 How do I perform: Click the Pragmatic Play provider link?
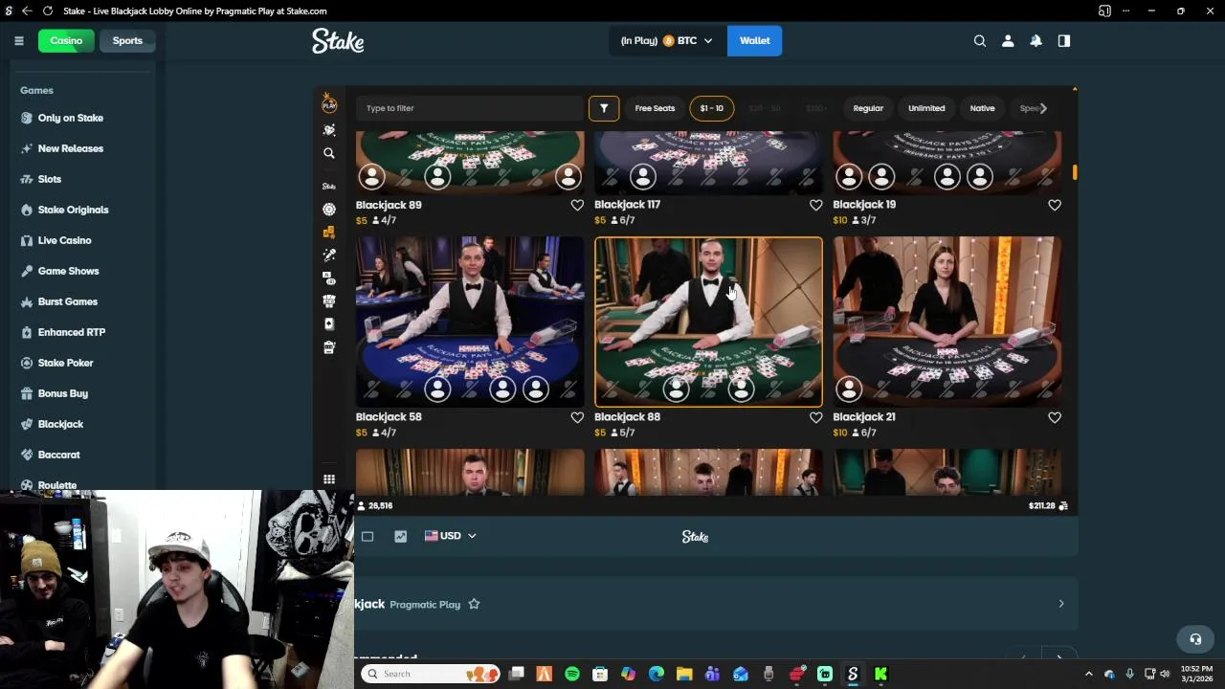[x=425, y=605]
